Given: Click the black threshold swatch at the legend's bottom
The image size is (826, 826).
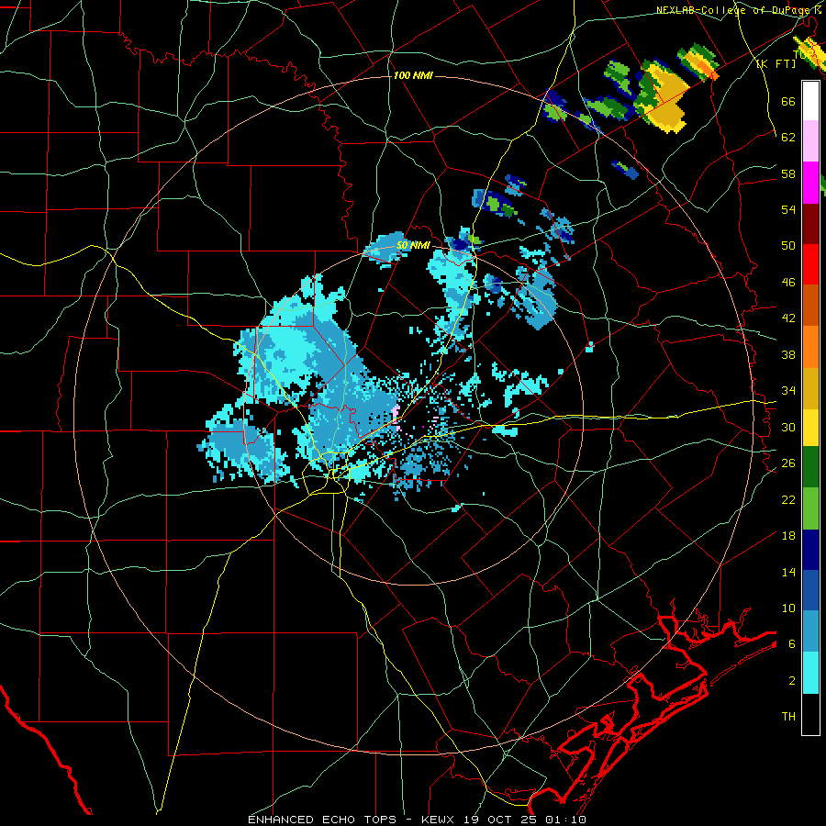Looking at the screenshot, I should [x=810, y=714].
